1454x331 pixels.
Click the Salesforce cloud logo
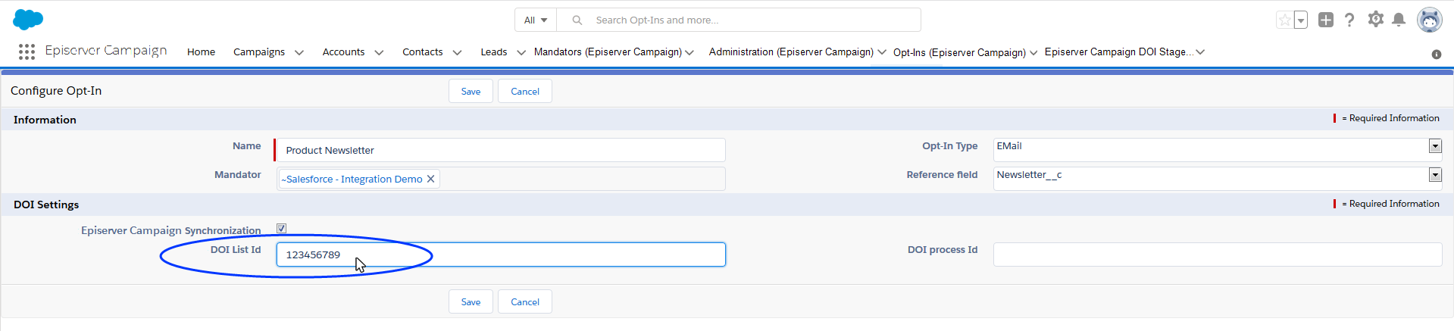tap(28, 20)
